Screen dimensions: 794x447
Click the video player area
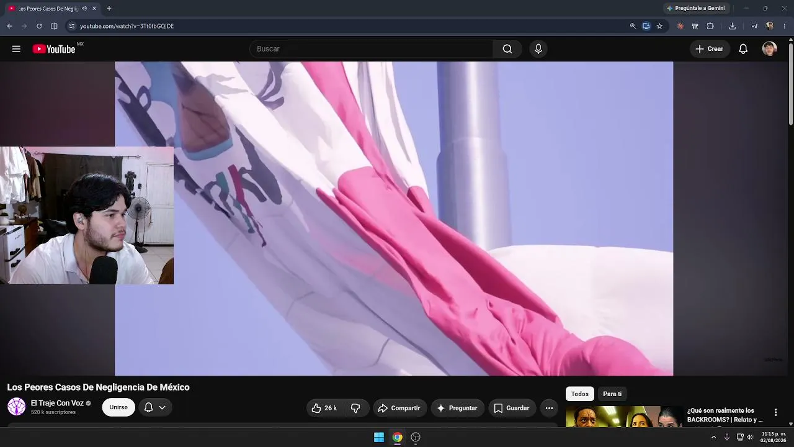coord(394,219)
